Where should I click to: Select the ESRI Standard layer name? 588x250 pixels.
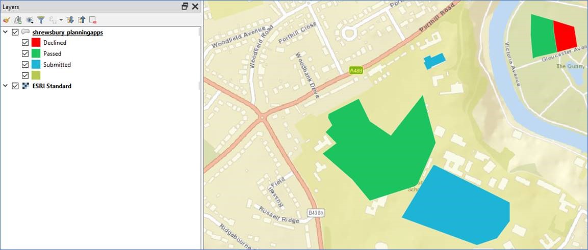click(52, 86)
